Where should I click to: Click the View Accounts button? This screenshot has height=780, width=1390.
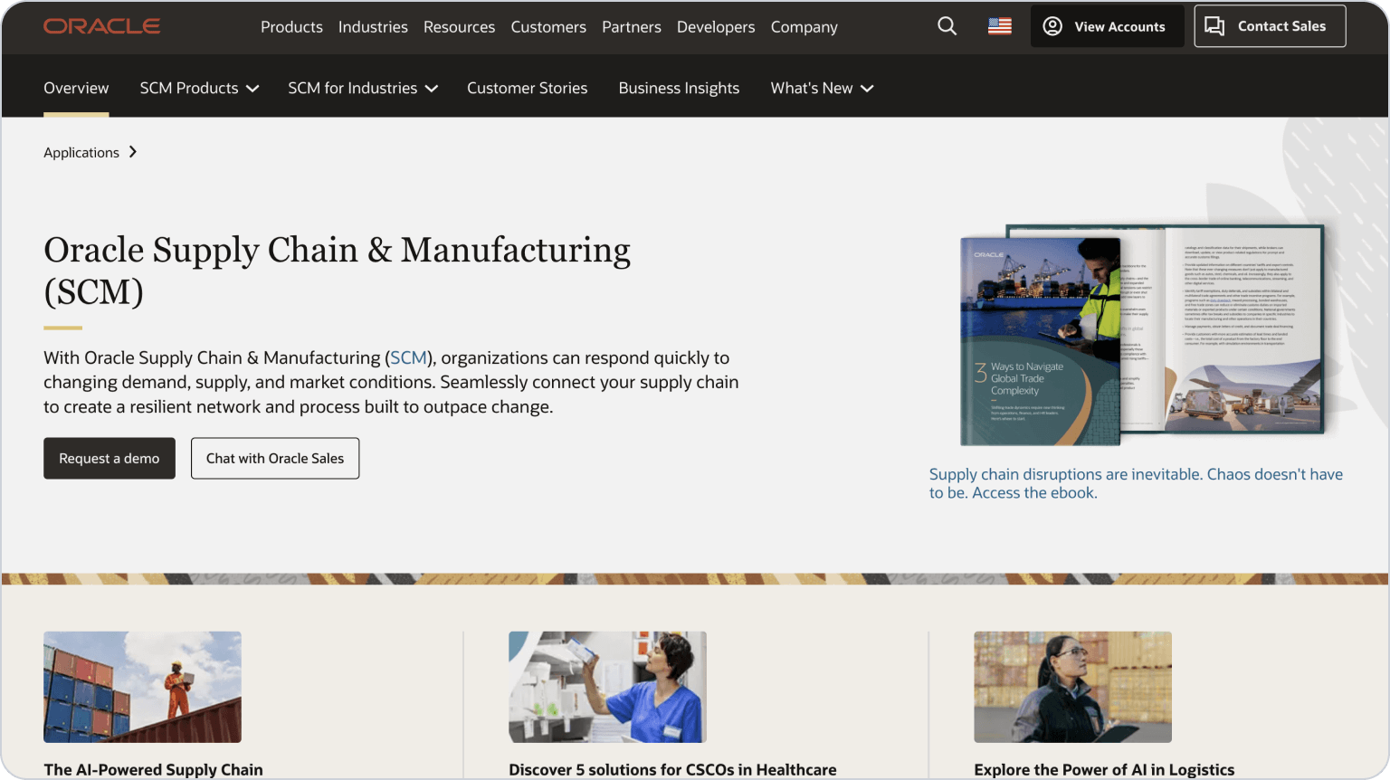[1107, 26]
